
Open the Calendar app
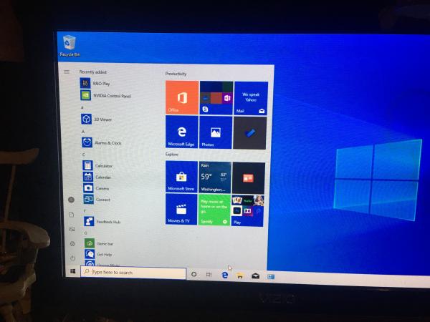97,177
